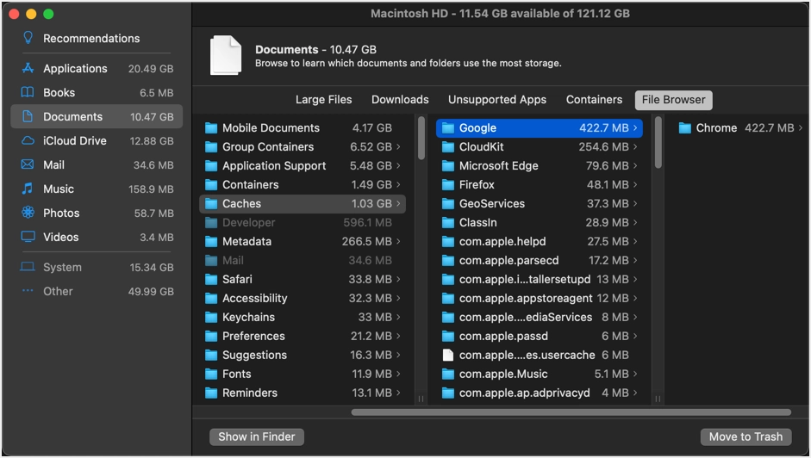This screenshot has width=811, height=458.
Task: Expand the Firefox chevron
Action: tap(635, 184)
